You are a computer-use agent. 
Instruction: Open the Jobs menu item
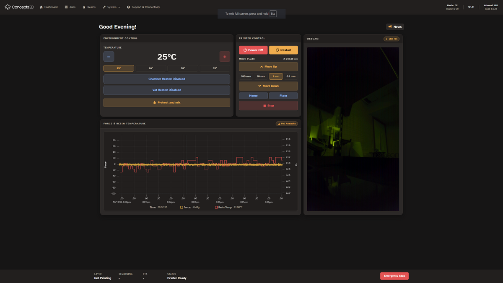(70, 7)
